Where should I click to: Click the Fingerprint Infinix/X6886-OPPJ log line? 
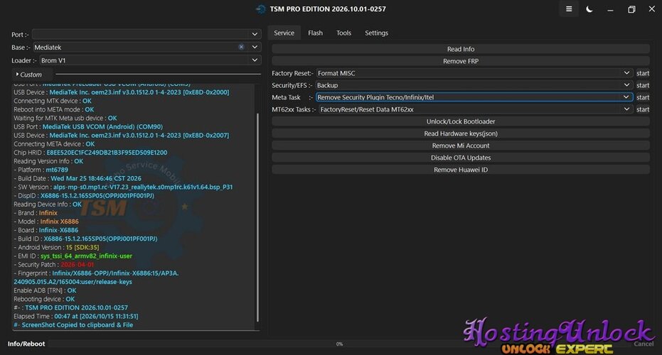coord(96,278)
